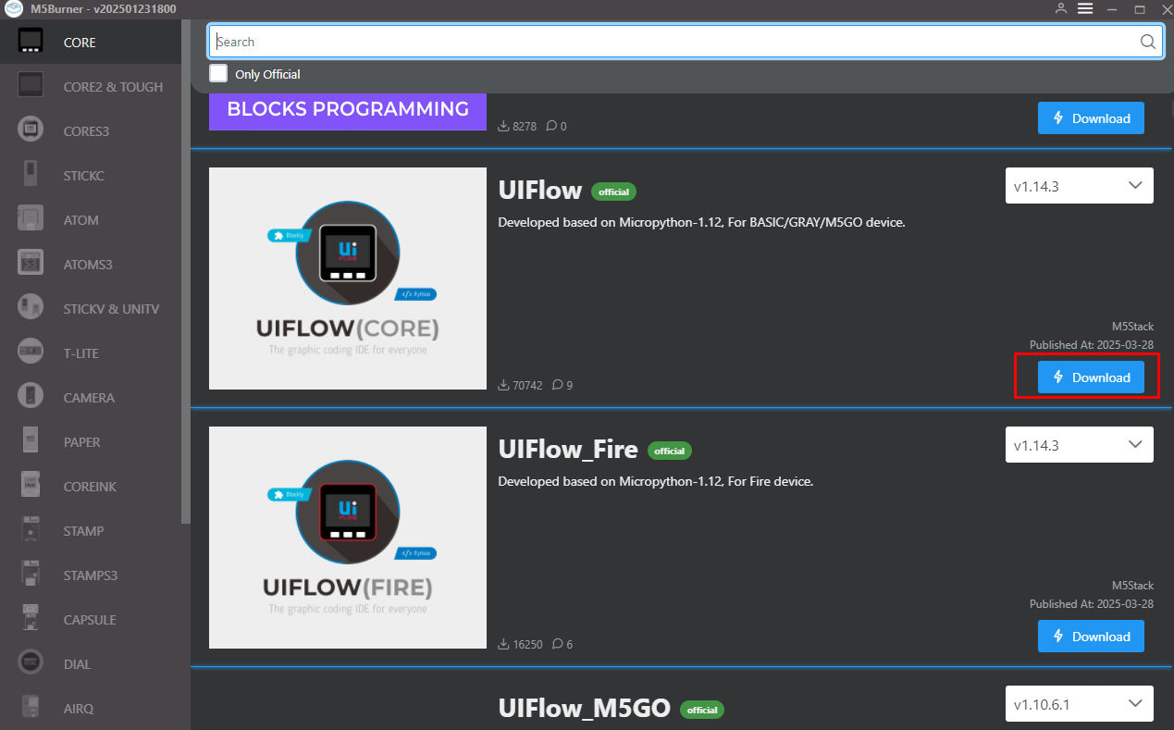Open the hamburger menu in title bar

coord(1085,8)
